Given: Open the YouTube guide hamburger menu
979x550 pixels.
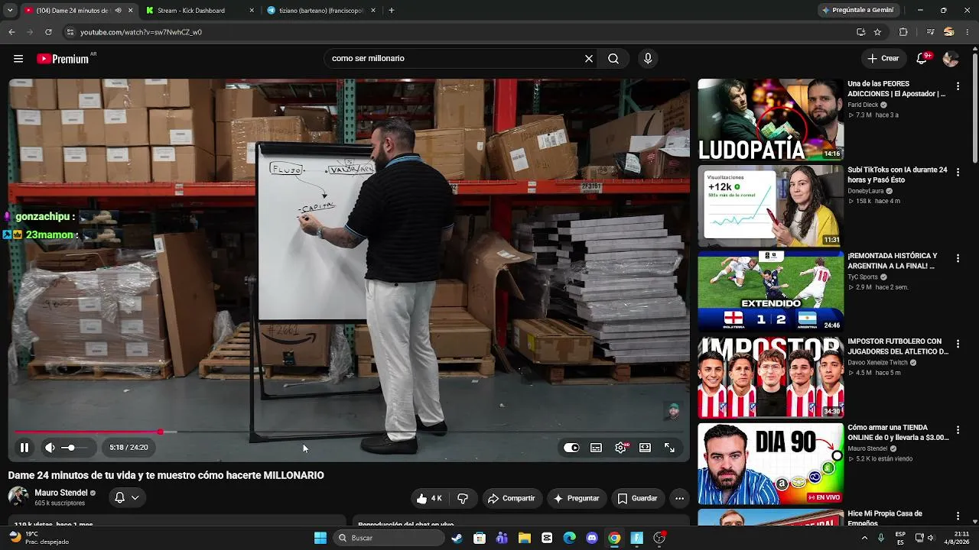Looking at the screenshot, I should (18, 59).
